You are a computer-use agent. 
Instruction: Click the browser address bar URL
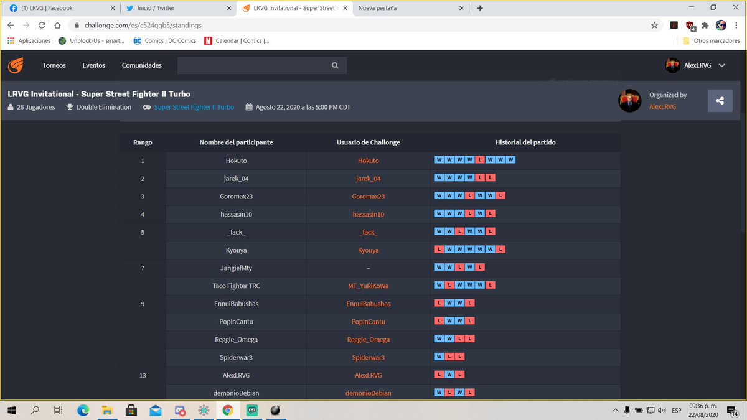(x=142, y=26)
